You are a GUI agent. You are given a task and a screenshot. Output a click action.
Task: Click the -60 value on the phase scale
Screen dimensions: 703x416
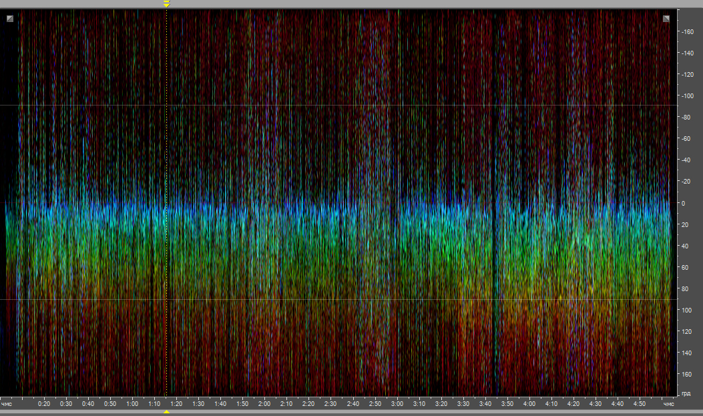(x=686, y=139)
